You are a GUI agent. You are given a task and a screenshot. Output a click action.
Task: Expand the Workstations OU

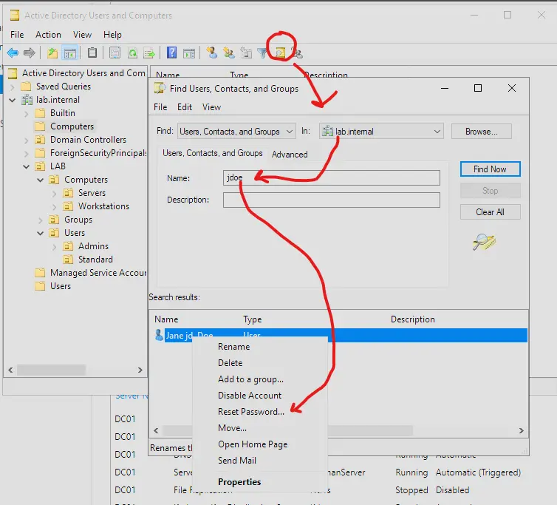55,206
